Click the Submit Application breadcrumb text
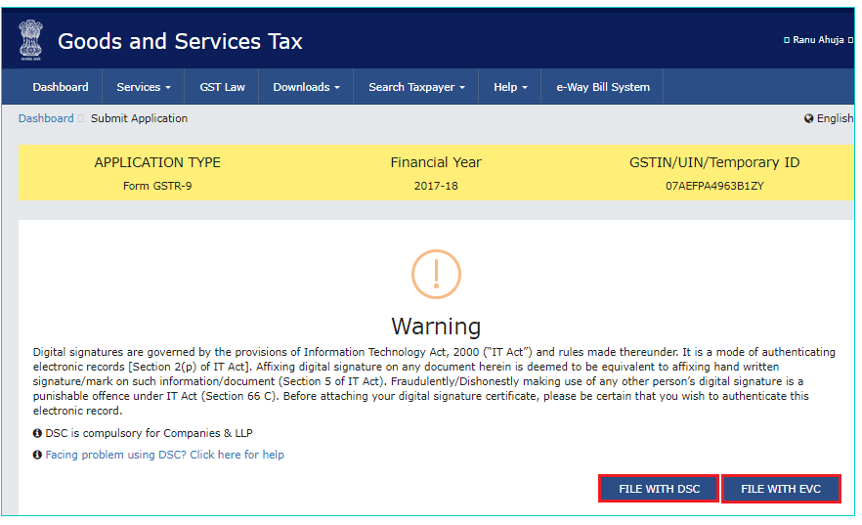The width and height of the screenshot is (862, 525). (x=139, y=118)
